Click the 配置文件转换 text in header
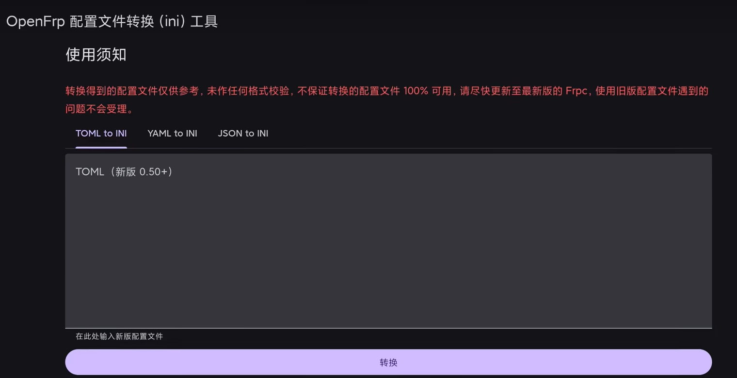 [x=112, y=22]
